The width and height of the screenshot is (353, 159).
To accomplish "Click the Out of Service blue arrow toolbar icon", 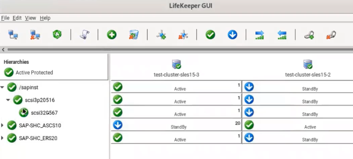I will (x=232, y=35).
